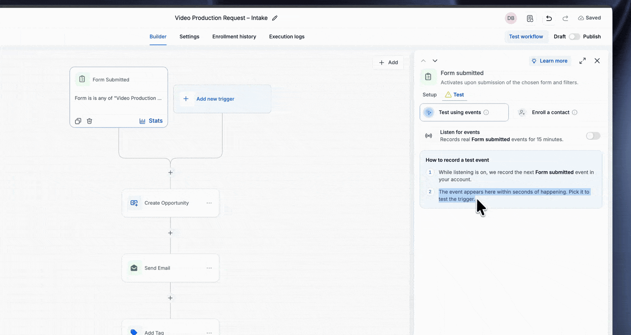Click Add new trigger
This screenshot has height=335, width=631.
222,99
